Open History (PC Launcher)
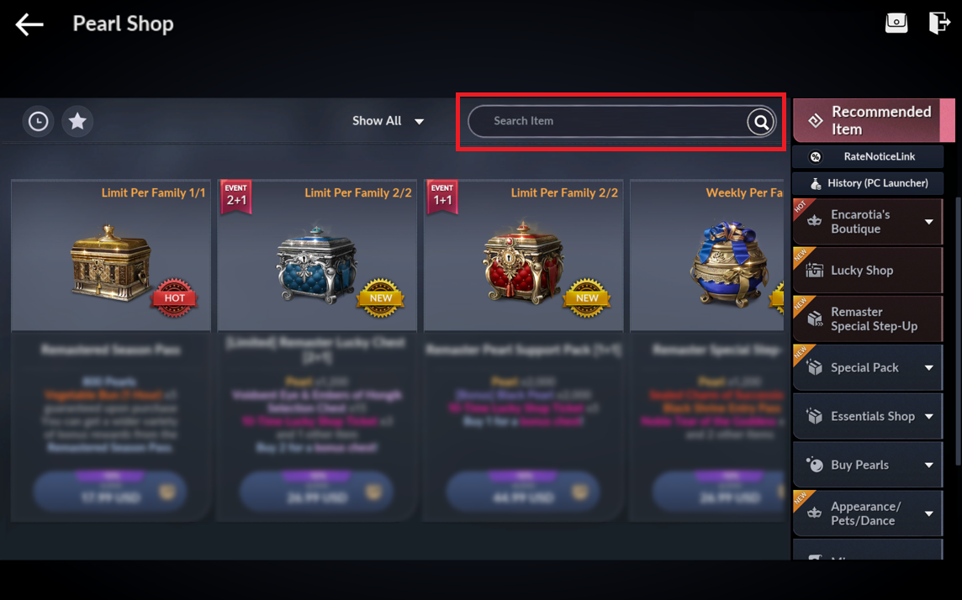The width and height of the screenshot is (962, 600). pyautogui.click(x=868, y=183)
